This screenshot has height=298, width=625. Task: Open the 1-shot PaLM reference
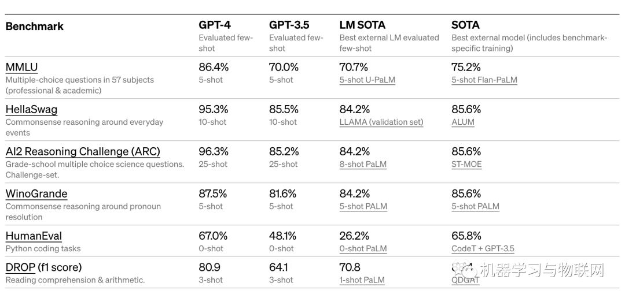click(362, 280)
